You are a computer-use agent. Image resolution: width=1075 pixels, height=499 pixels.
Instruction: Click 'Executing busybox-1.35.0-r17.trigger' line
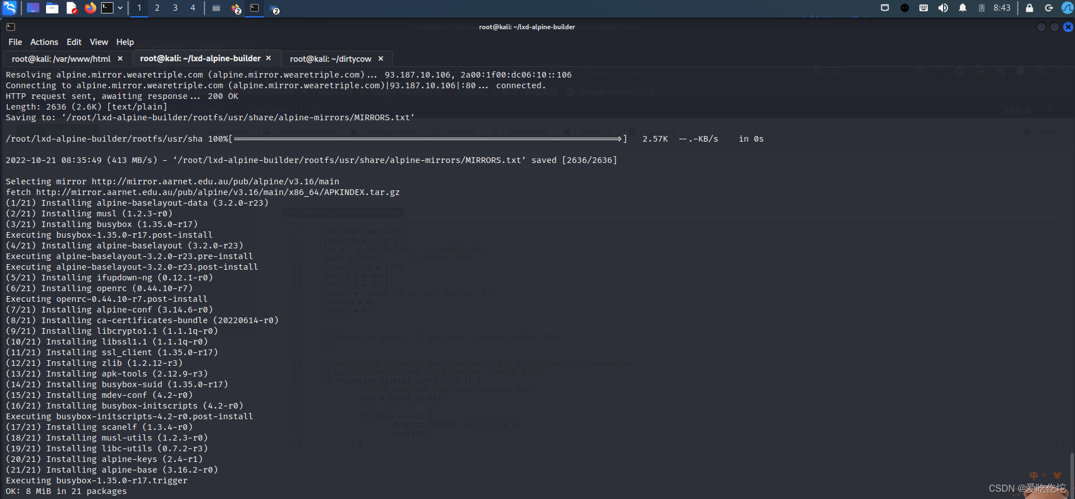point(97,480)
